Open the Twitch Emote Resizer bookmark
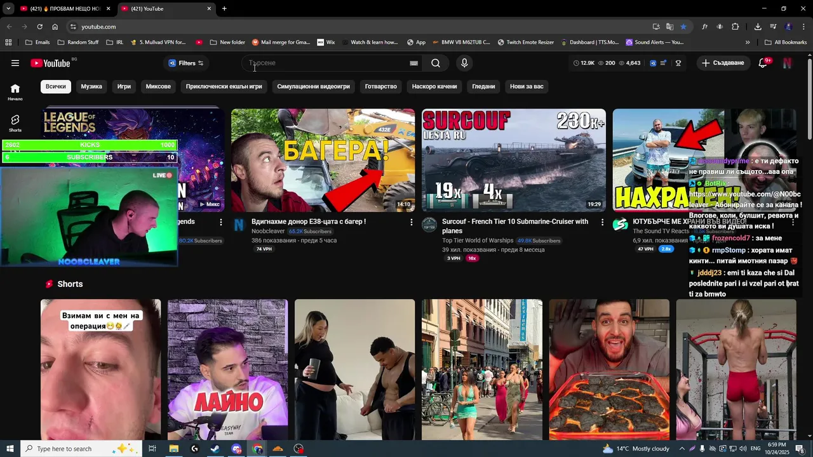Screen dimensions: 813x457 [526, 43]
